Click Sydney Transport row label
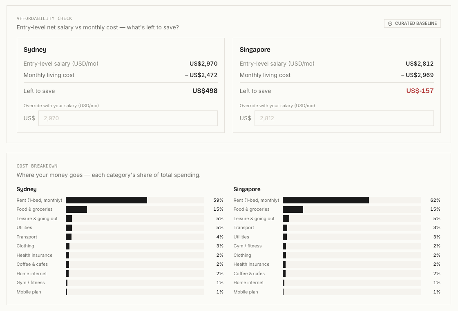Screen dimensions: 458x311 click(27, 237)
